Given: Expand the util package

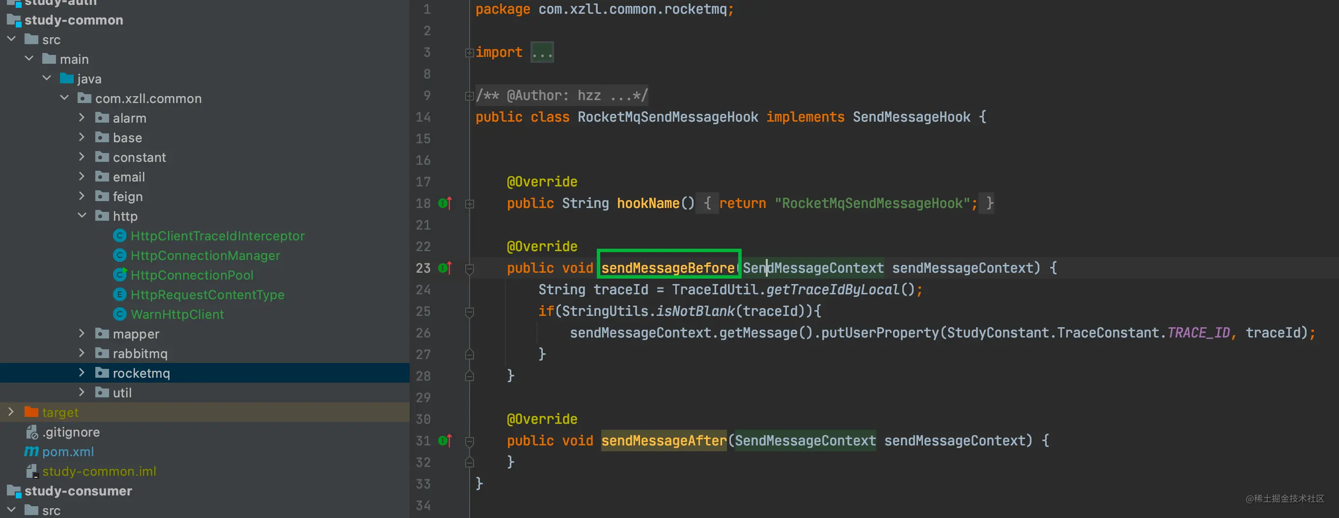Looking at the screenshot, I should pos(82,392).
